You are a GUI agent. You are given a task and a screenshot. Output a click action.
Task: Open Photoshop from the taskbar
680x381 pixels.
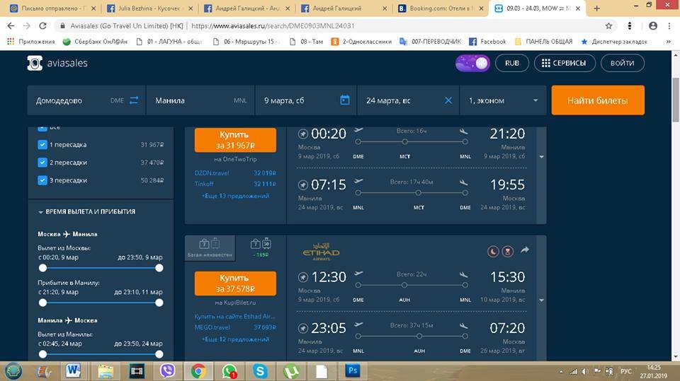(x=353, y=371)
